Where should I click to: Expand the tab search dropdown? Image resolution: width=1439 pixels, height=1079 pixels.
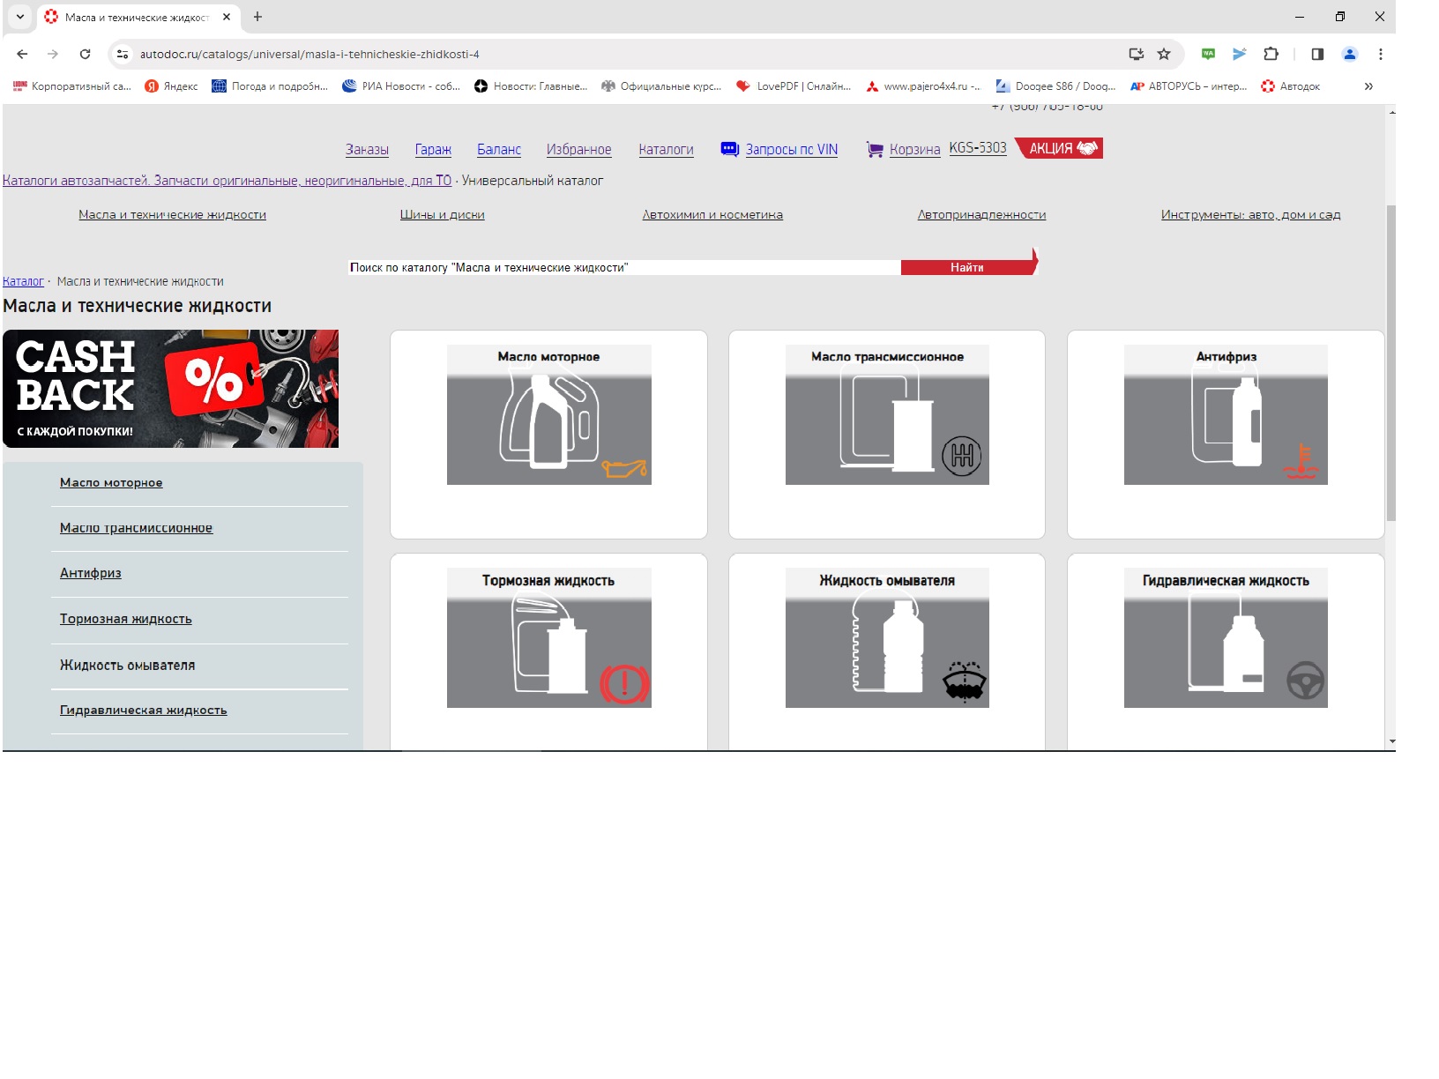pos(20,17)
